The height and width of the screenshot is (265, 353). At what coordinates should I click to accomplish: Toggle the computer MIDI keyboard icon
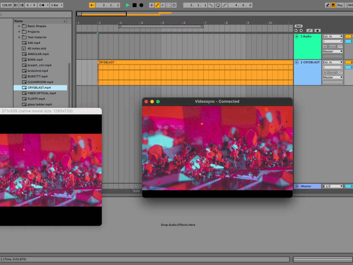[x=333, y=5]
